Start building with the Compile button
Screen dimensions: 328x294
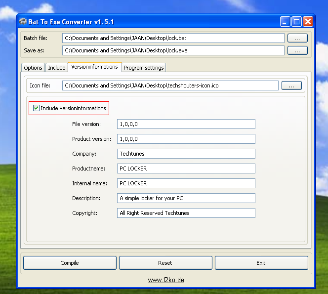point(70,263)
